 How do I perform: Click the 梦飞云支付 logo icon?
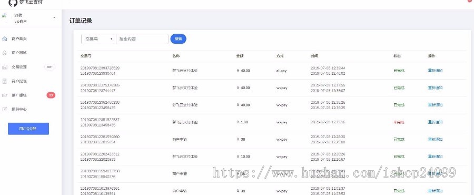[x=13, y=3]
